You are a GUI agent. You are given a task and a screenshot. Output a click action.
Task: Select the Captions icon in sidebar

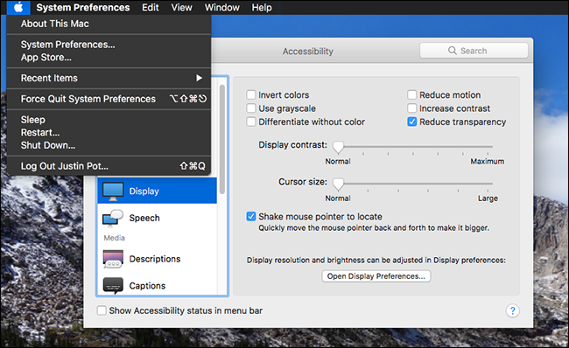click(x=113, y=286)
